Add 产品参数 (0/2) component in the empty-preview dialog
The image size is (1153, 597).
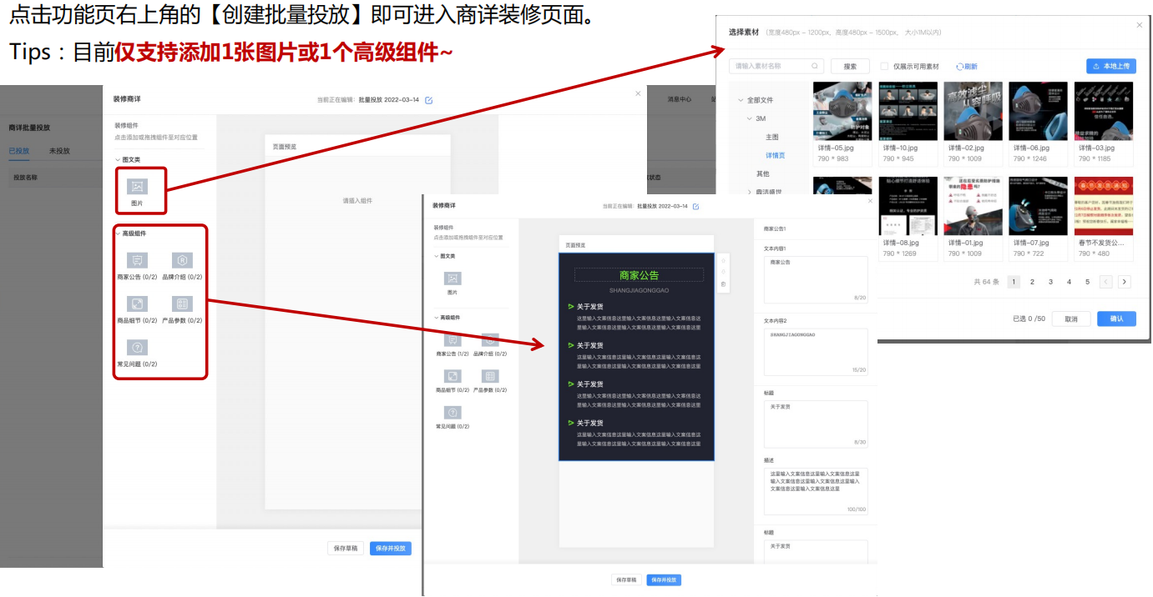tap(182, 304)
